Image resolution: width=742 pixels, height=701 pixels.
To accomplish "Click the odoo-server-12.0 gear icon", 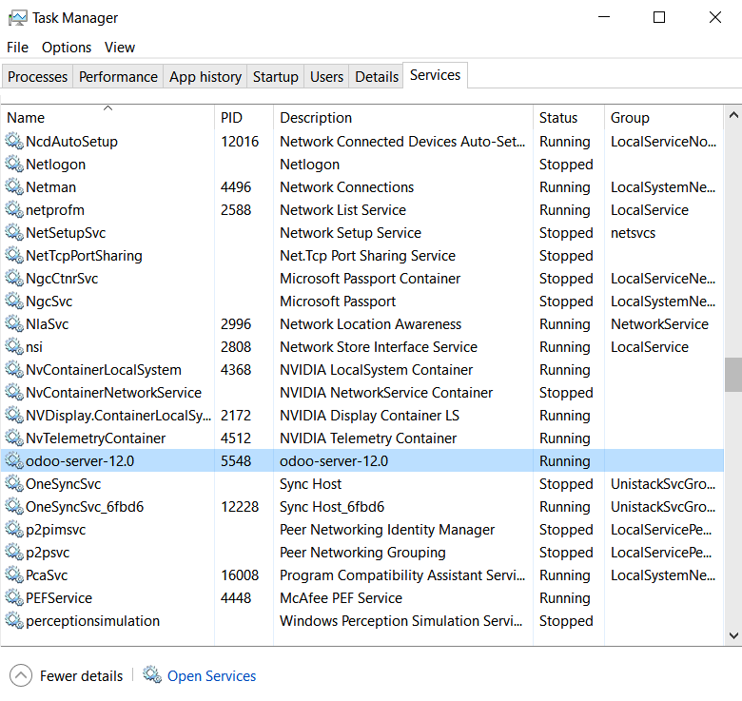I will click(x=14, y=460).
